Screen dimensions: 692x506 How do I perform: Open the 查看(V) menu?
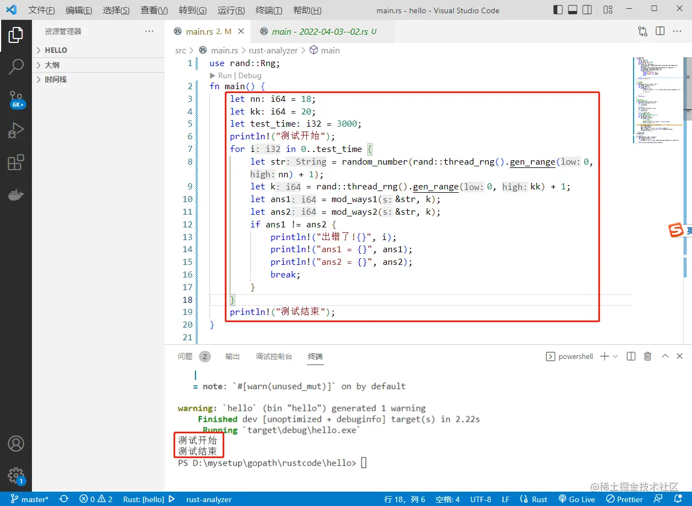click(154, 10)
